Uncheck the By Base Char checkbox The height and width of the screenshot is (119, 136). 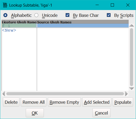tap(67, 15)
